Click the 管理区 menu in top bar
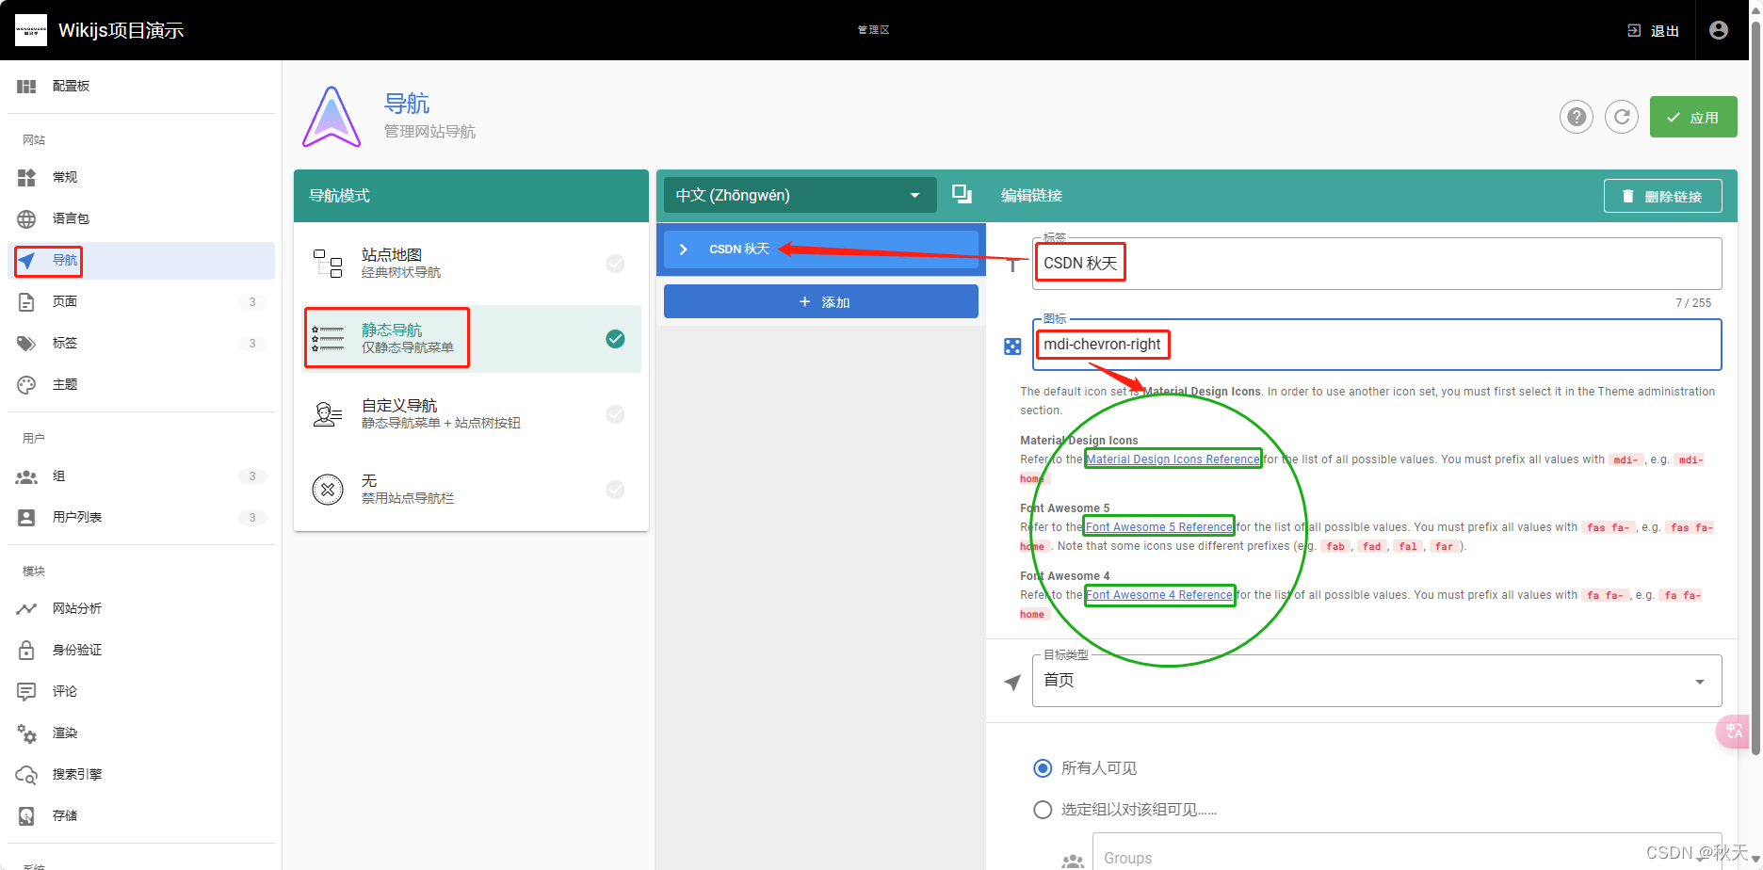Image resolution: width=1763 pixels, height=870 pixels. tap(872, 29)
